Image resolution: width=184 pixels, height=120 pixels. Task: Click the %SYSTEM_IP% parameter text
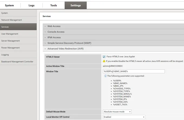120,99
